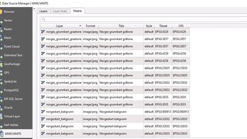
Task: Select the Raster data source icon
Action: pos(1,29)
